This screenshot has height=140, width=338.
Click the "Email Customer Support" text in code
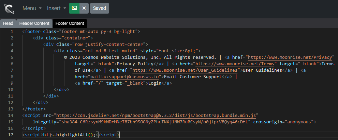[193, 77]
